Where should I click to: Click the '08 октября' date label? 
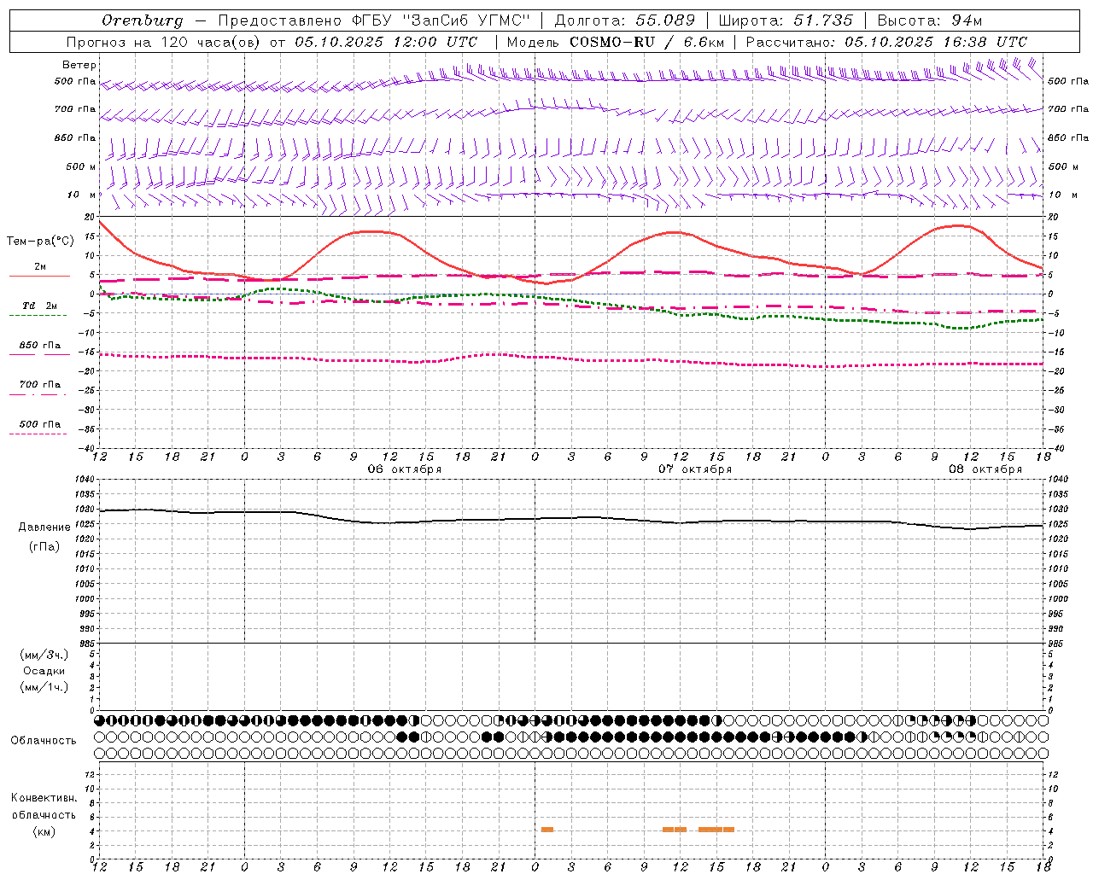(x=985, y=469)
